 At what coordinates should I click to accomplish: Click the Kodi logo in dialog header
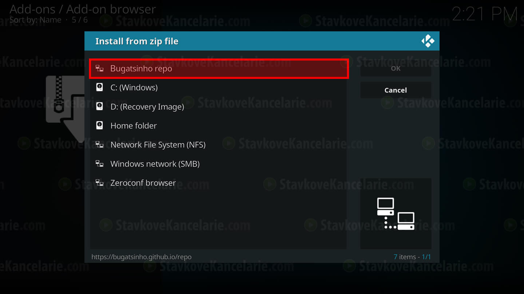428,41
